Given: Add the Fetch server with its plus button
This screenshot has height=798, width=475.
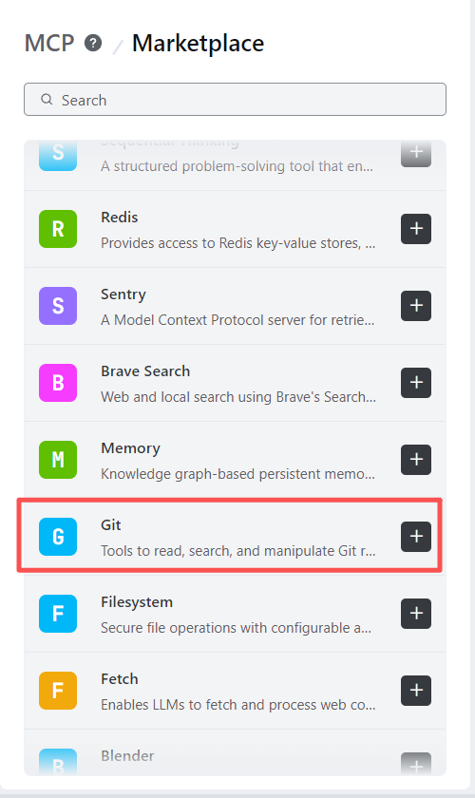Looking at the screenshot, I should (416, 690).
